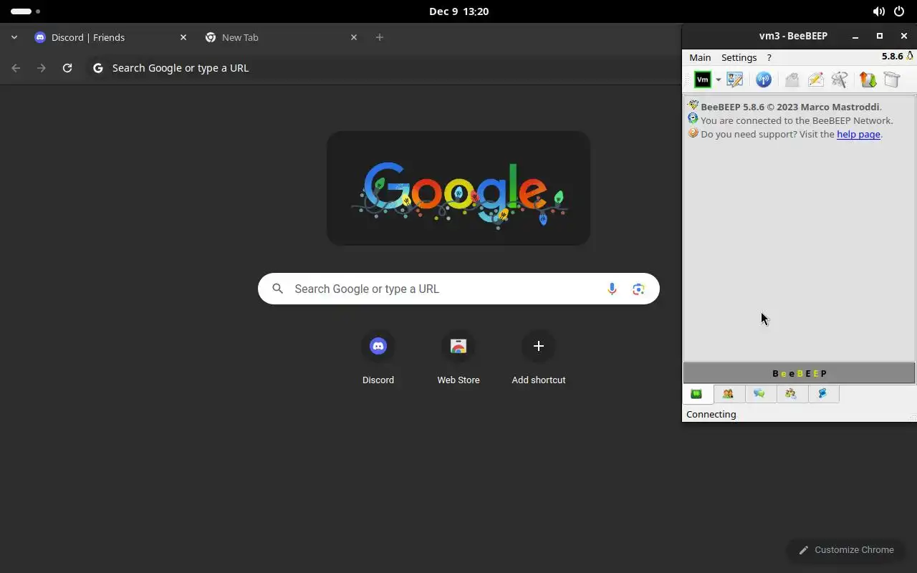Click the bee icon beside BeeBEEP 5.8.6 line
The image size is (917, 573).
tap(693, 106)
